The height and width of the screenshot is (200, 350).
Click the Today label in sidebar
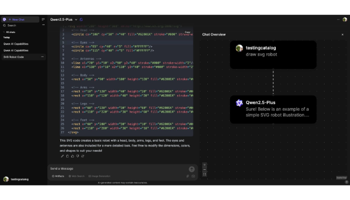pyautogui.click(x=6, y=38)
